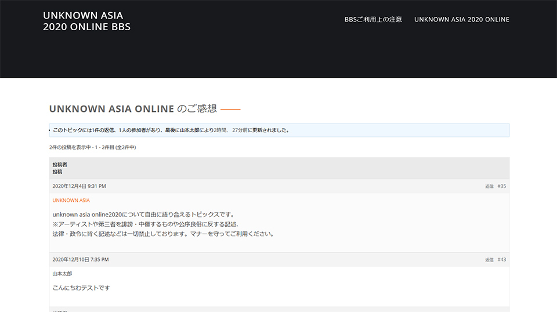
Task: Reply to post #43 via 返信 link
Action: 489,260
